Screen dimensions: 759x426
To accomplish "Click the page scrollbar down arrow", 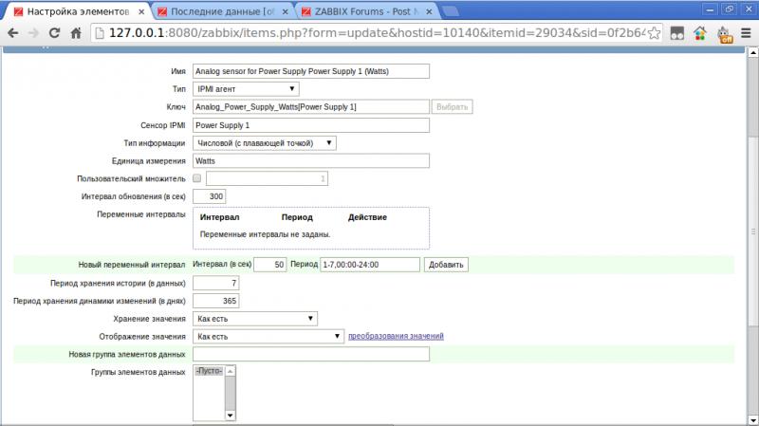I will click(x=752, y=420).
